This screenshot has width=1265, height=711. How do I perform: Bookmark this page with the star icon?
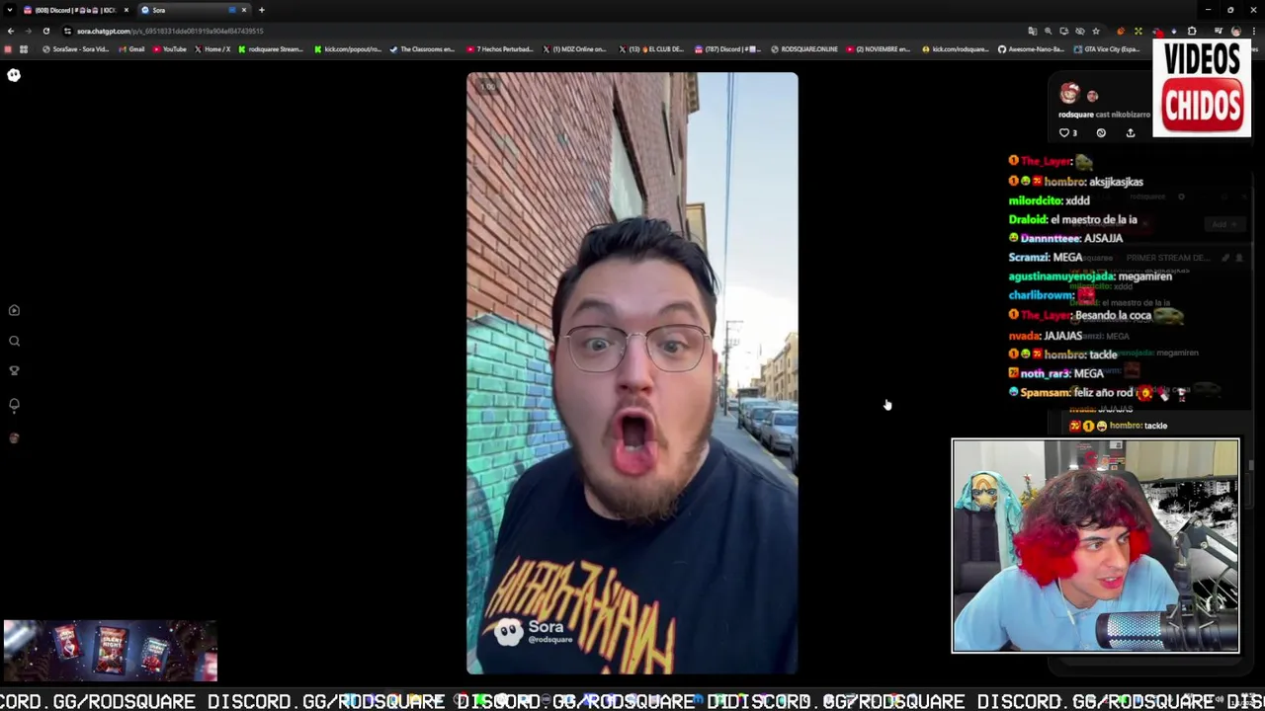click(1096, 31)
